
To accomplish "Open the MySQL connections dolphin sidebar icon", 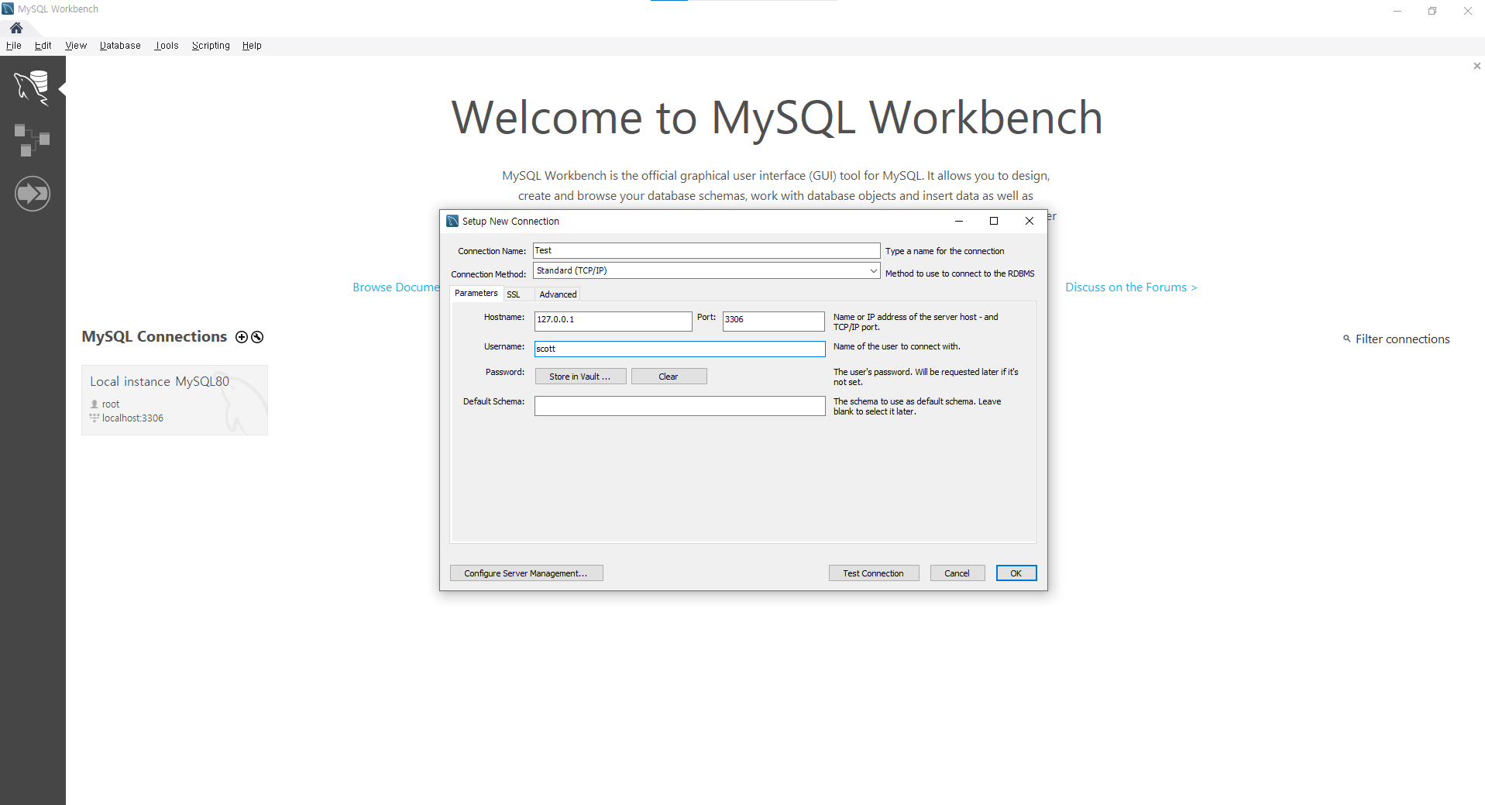I will [x=32, y=87].
